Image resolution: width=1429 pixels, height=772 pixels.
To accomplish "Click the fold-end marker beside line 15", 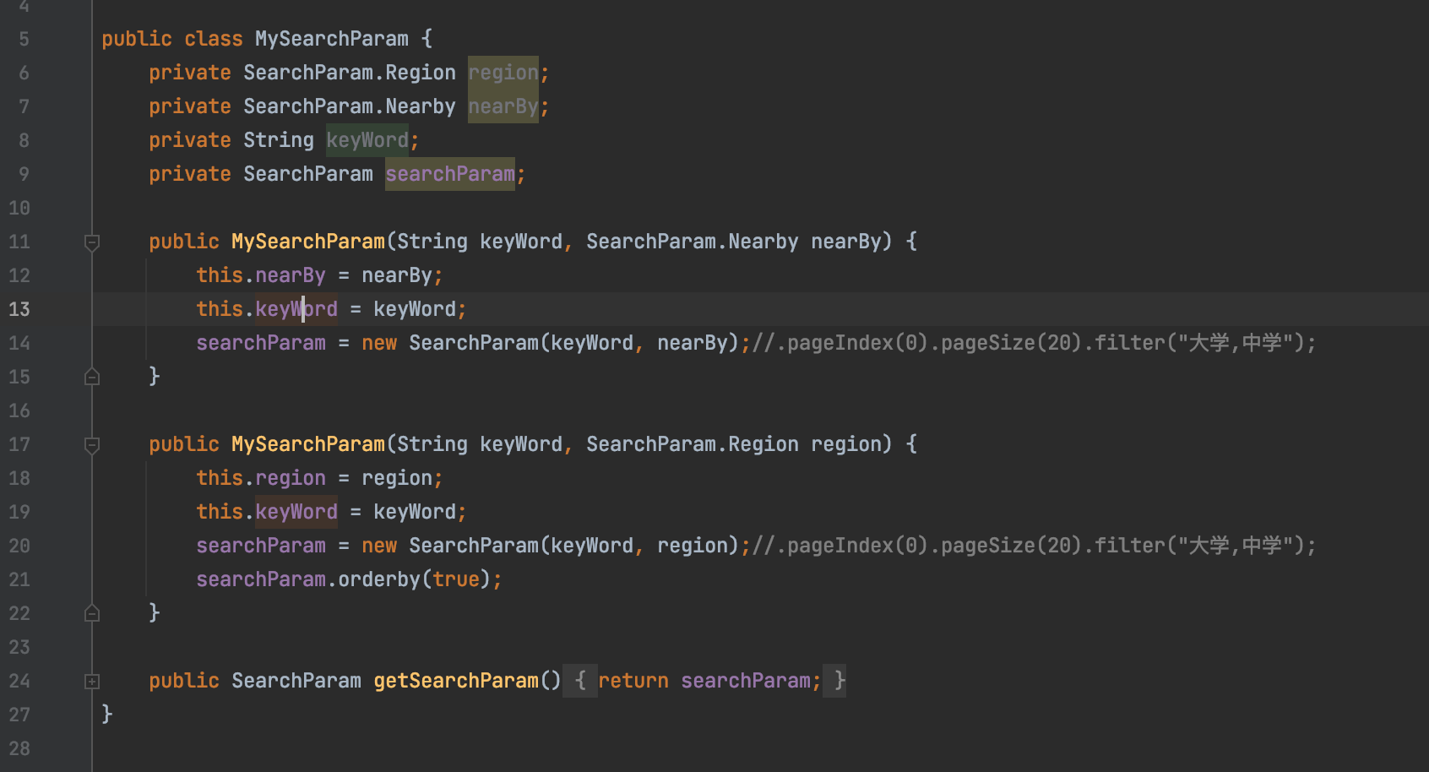I will pos(91,377).
